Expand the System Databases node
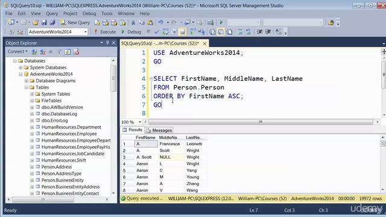The height and width of the screenshot is (217, 386). (21, 68)
